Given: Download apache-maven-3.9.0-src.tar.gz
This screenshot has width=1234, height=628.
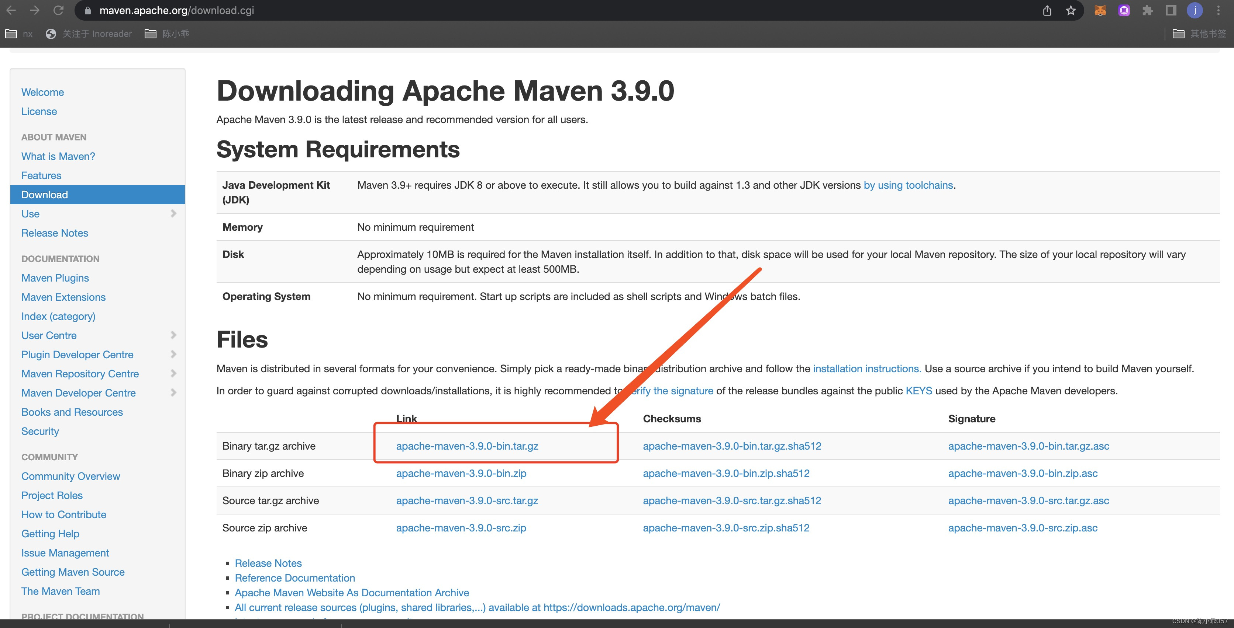Looking at the screenshot, I should [x=467, y=500].
